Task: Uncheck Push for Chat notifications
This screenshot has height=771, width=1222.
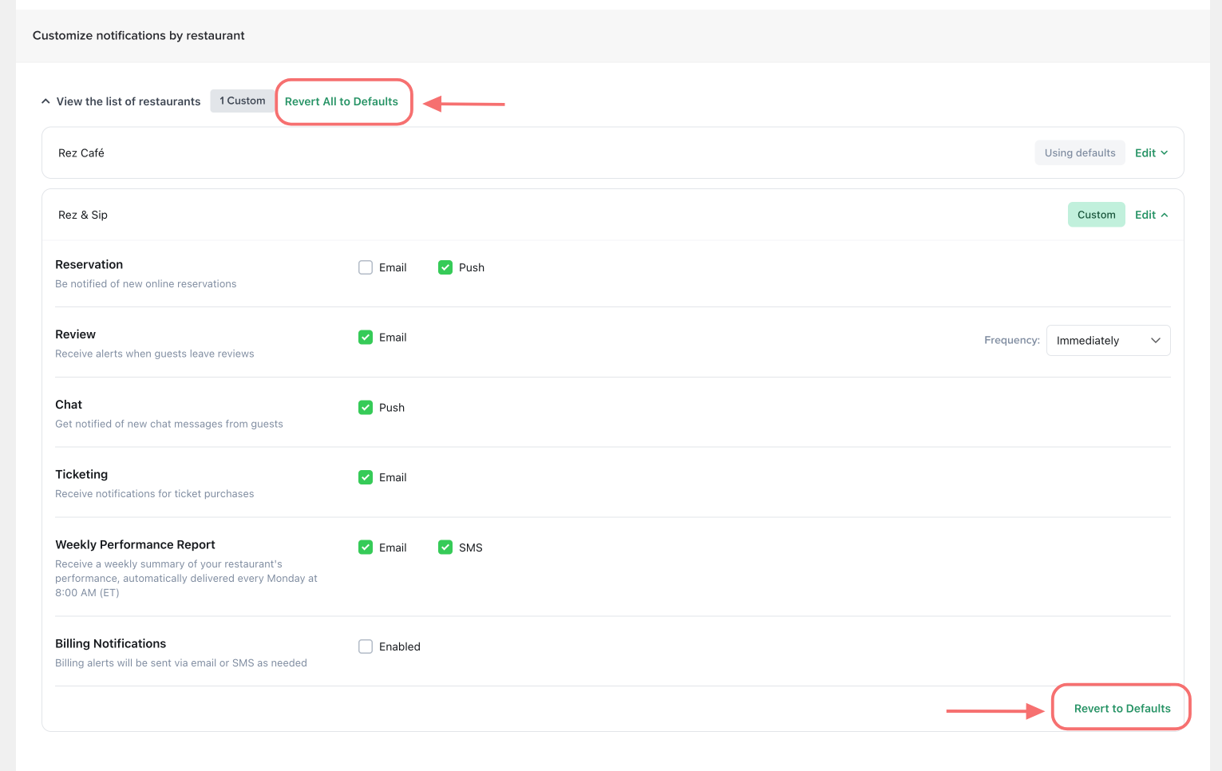Action: click(366, 408)
